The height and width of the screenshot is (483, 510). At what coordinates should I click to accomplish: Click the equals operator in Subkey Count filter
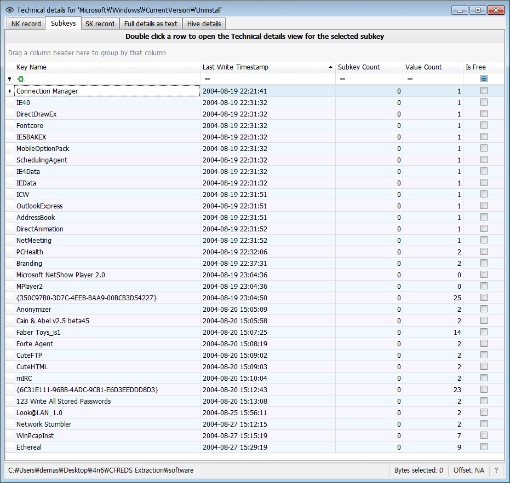pos(342,79)
